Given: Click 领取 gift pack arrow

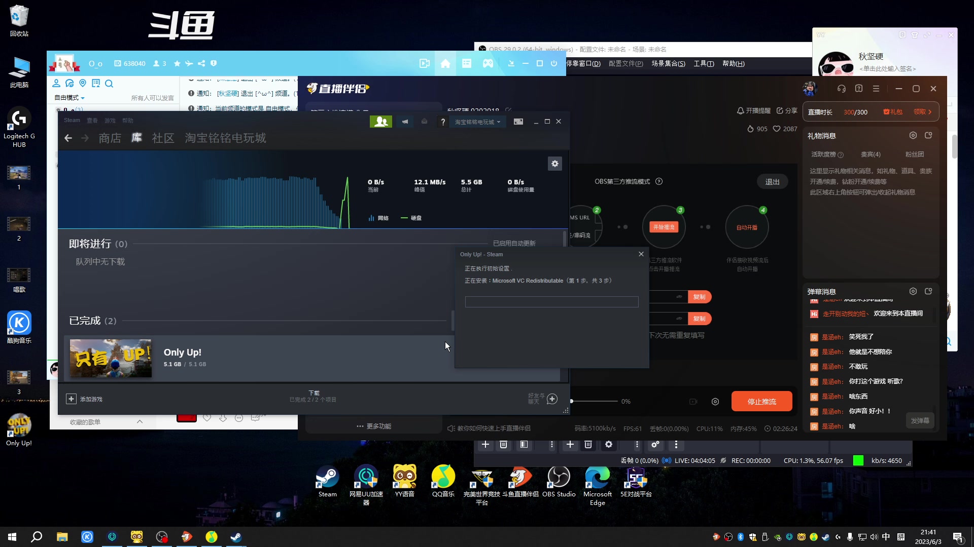Looking at the screenshot, I should click(923, 112).
